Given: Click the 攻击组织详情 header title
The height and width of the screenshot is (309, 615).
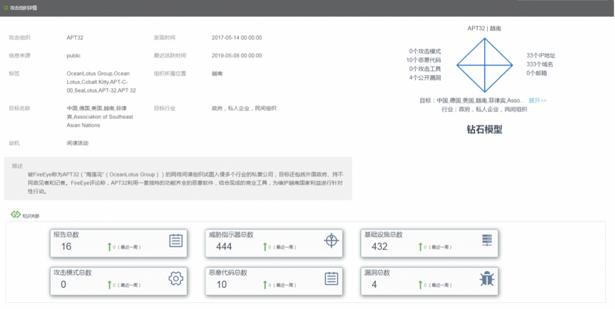Looking at the screenshot, I should pyautogui.click(x=24, y=8).
